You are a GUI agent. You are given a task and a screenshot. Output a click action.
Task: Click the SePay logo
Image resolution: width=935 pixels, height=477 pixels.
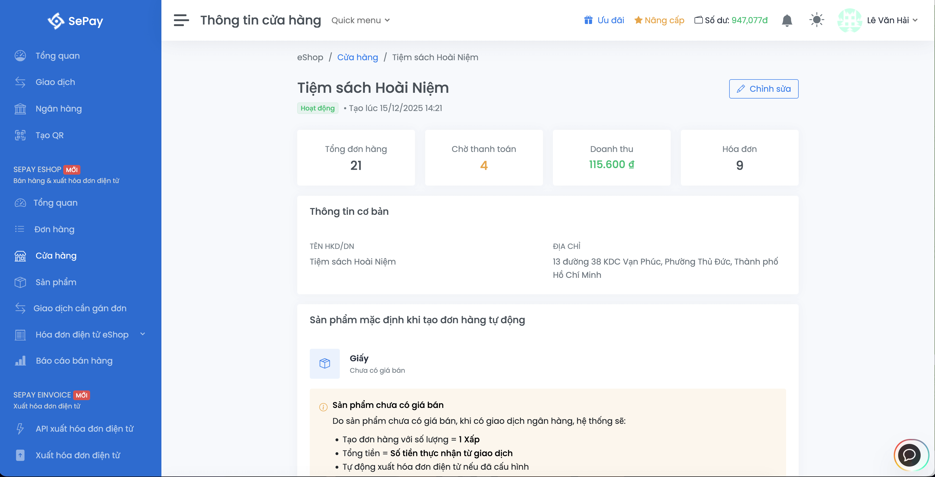[75, 21]
